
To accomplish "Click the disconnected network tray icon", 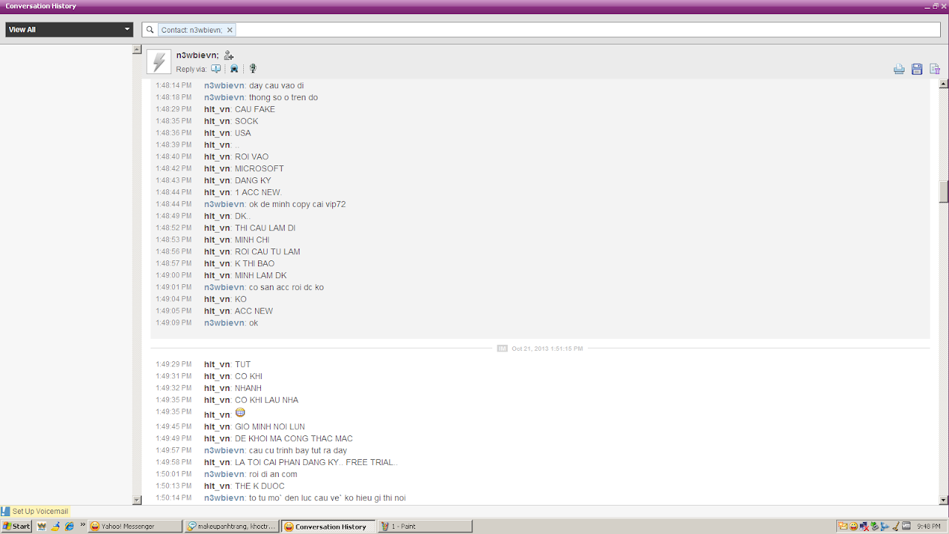I will click(864, 526).
